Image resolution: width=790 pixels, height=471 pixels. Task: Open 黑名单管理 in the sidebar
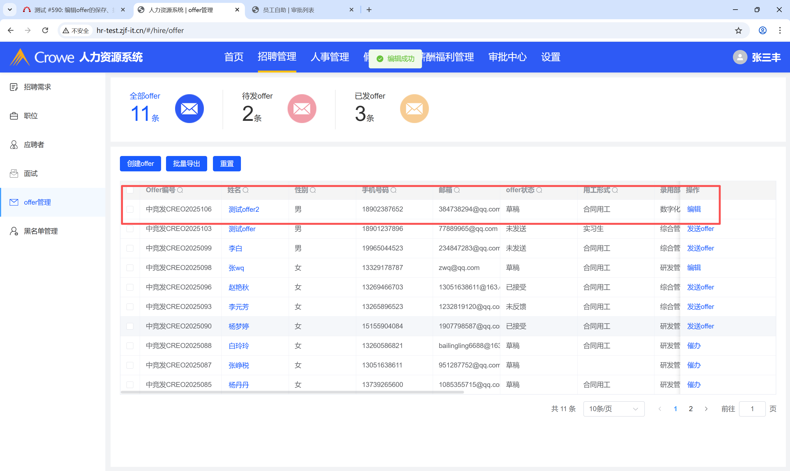coord(41,231)
